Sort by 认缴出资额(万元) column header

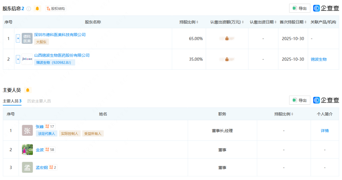227,22
